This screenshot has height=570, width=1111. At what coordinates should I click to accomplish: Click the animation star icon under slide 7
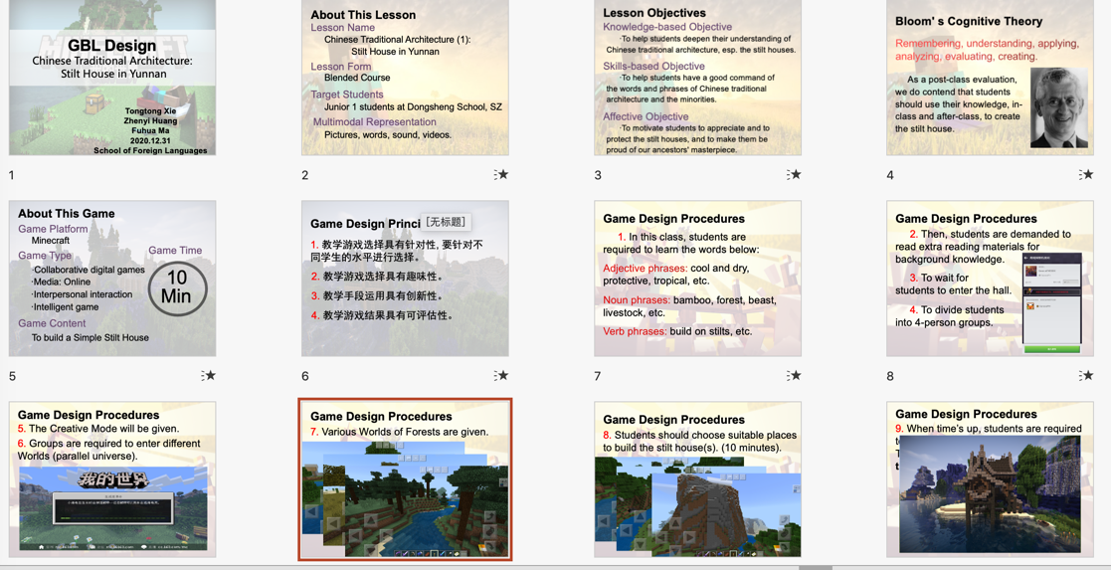coord(794,376)
